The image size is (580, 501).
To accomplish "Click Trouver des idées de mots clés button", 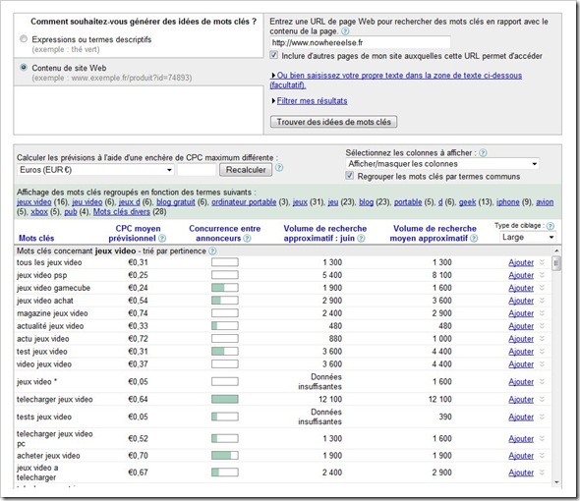I will (x=333, y=122).
